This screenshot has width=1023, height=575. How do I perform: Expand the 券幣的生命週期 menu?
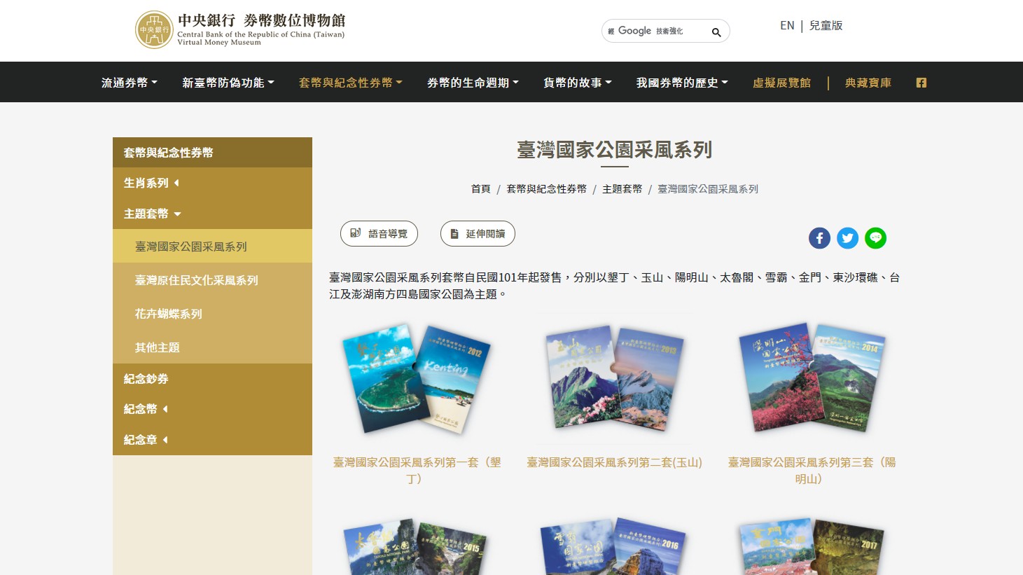tap(473, 83)
